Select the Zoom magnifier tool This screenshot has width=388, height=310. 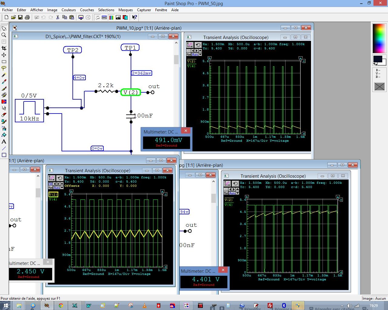point(4,35)
